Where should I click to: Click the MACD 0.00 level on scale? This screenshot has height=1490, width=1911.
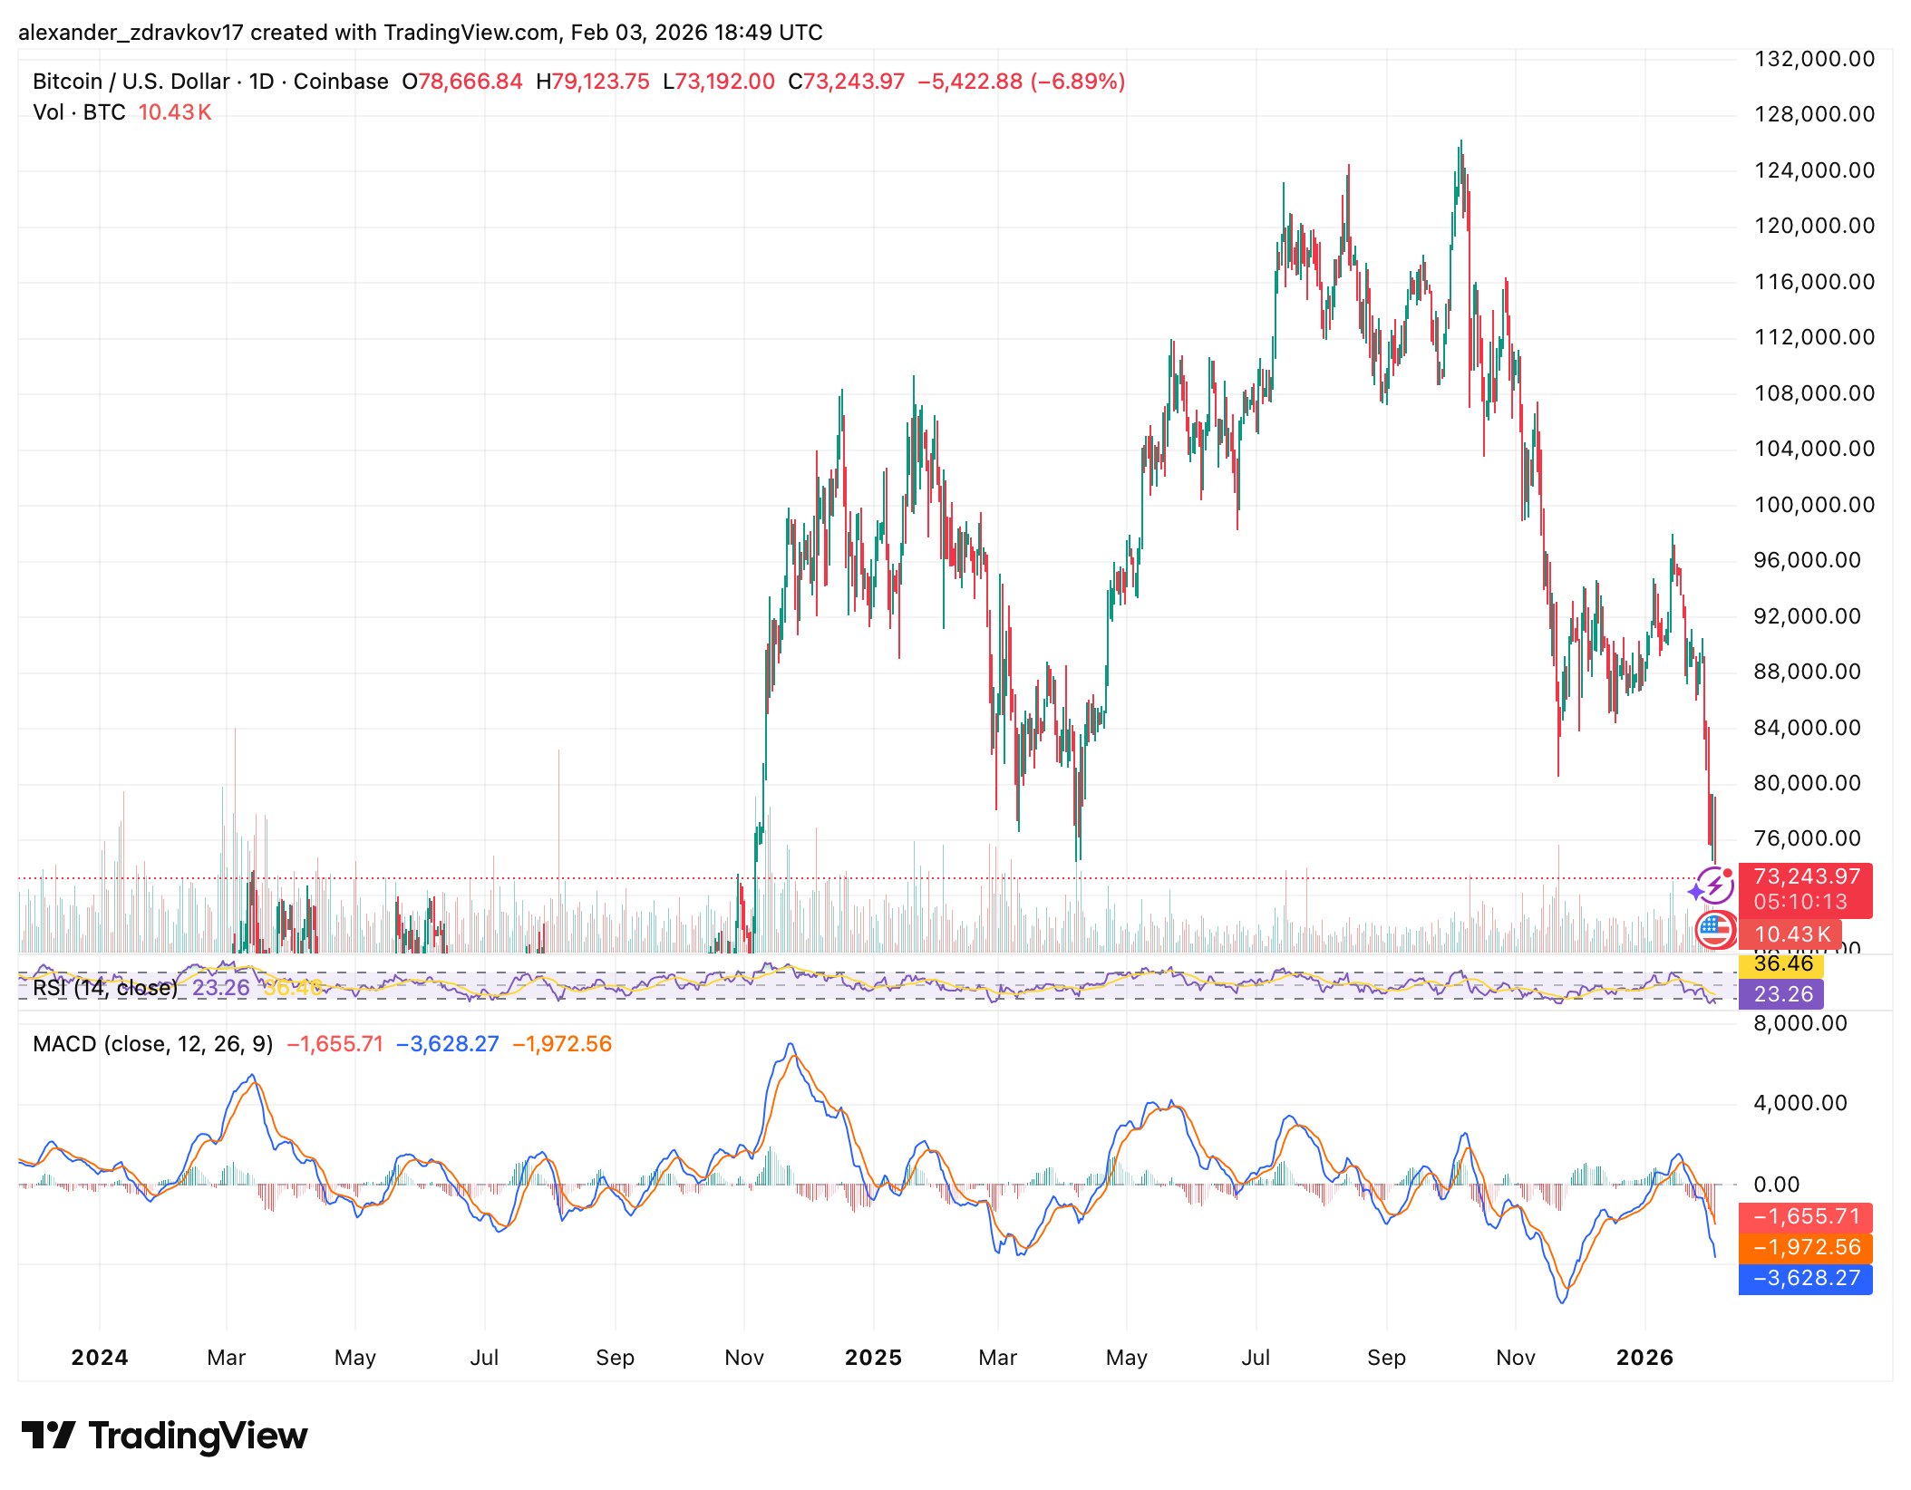pos(1777,1185)
